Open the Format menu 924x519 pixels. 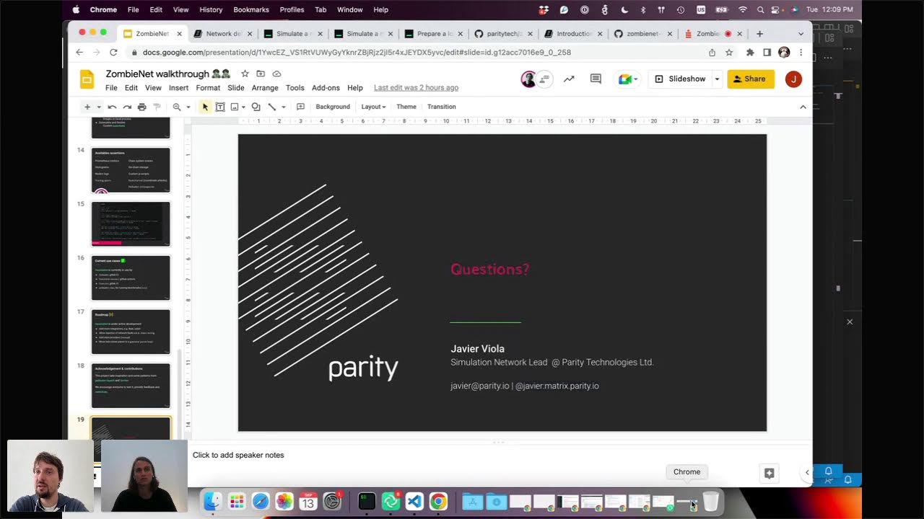208,88
